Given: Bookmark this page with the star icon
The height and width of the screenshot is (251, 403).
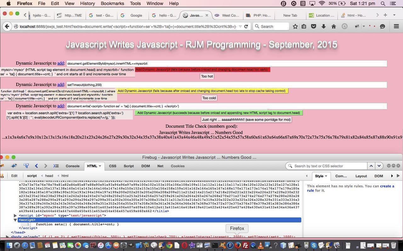Looking at the screenshot, I should click(295, 27).
